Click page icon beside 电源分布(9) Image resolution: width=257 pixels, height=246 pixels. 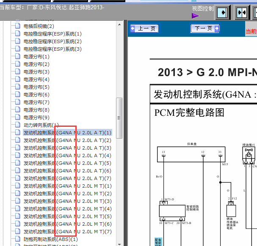click(x=17, y=117)
